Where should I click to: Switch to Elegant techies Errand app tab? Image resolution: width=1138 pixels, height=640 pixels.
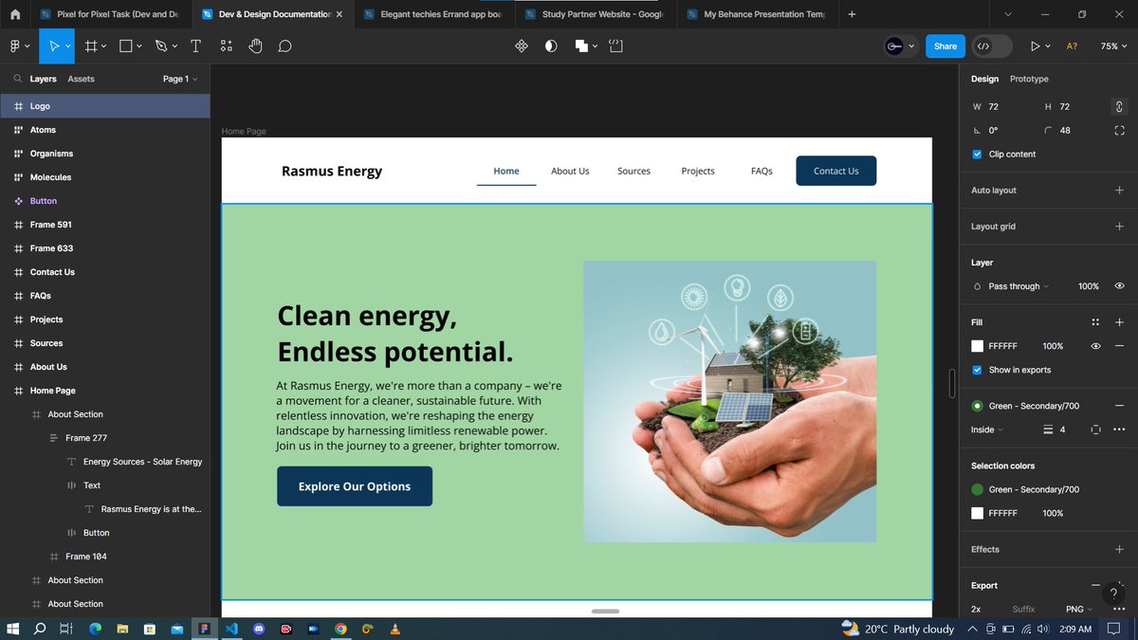coord(435,14)
